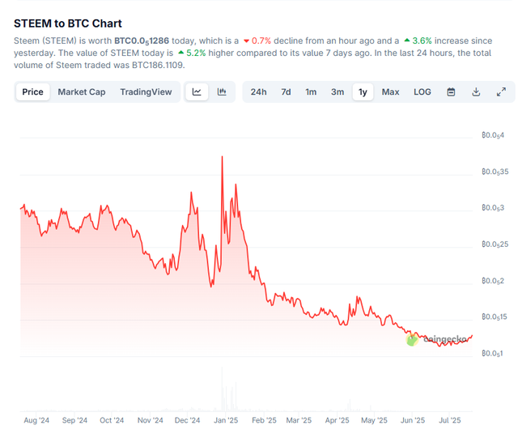
Task: Click the ₿0.0₅35 y-axis label
Action: click(495, 172)
